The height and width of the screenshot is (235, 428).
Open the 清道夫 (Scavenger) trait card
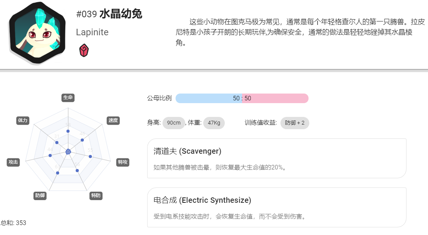coord(277,158)
